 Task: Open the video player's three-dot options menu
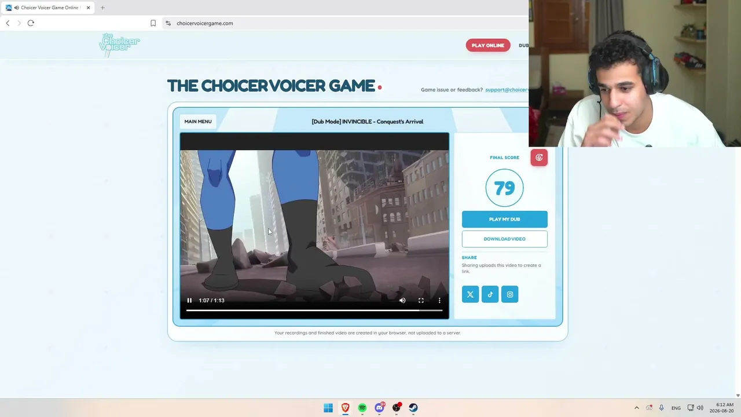(x=439, y=301)
